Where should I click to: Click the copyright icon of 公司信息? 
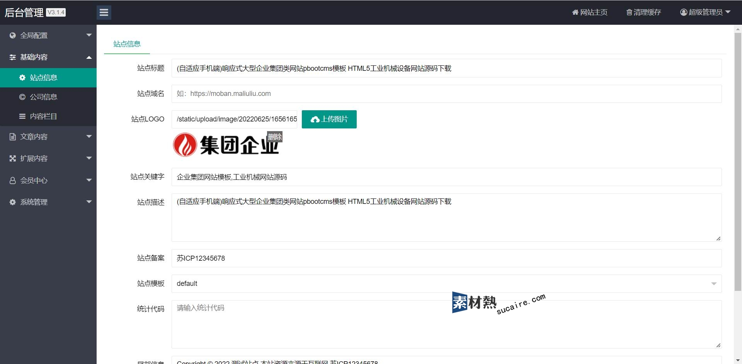tap(22, 97)
